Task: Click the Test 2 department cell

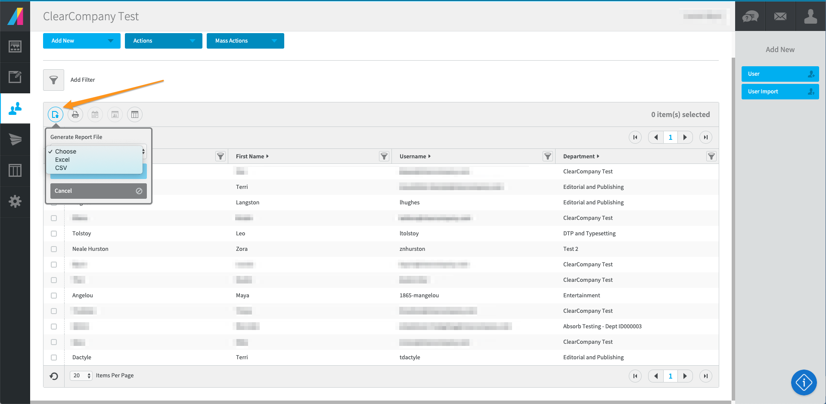Action: pyautogui.click(x=571, y=249)
